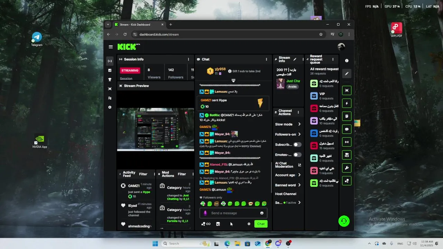Select the Stream - Kick Dashboard browser tab
The image size is (443, 249).
pyautogui.click(x=139, y=25)
